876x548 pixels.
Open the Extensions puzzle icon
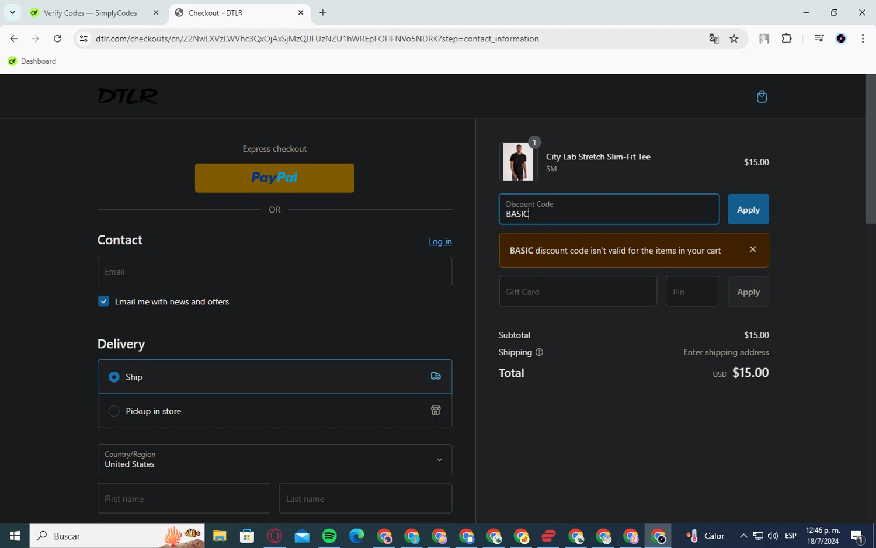click(787, 39)
